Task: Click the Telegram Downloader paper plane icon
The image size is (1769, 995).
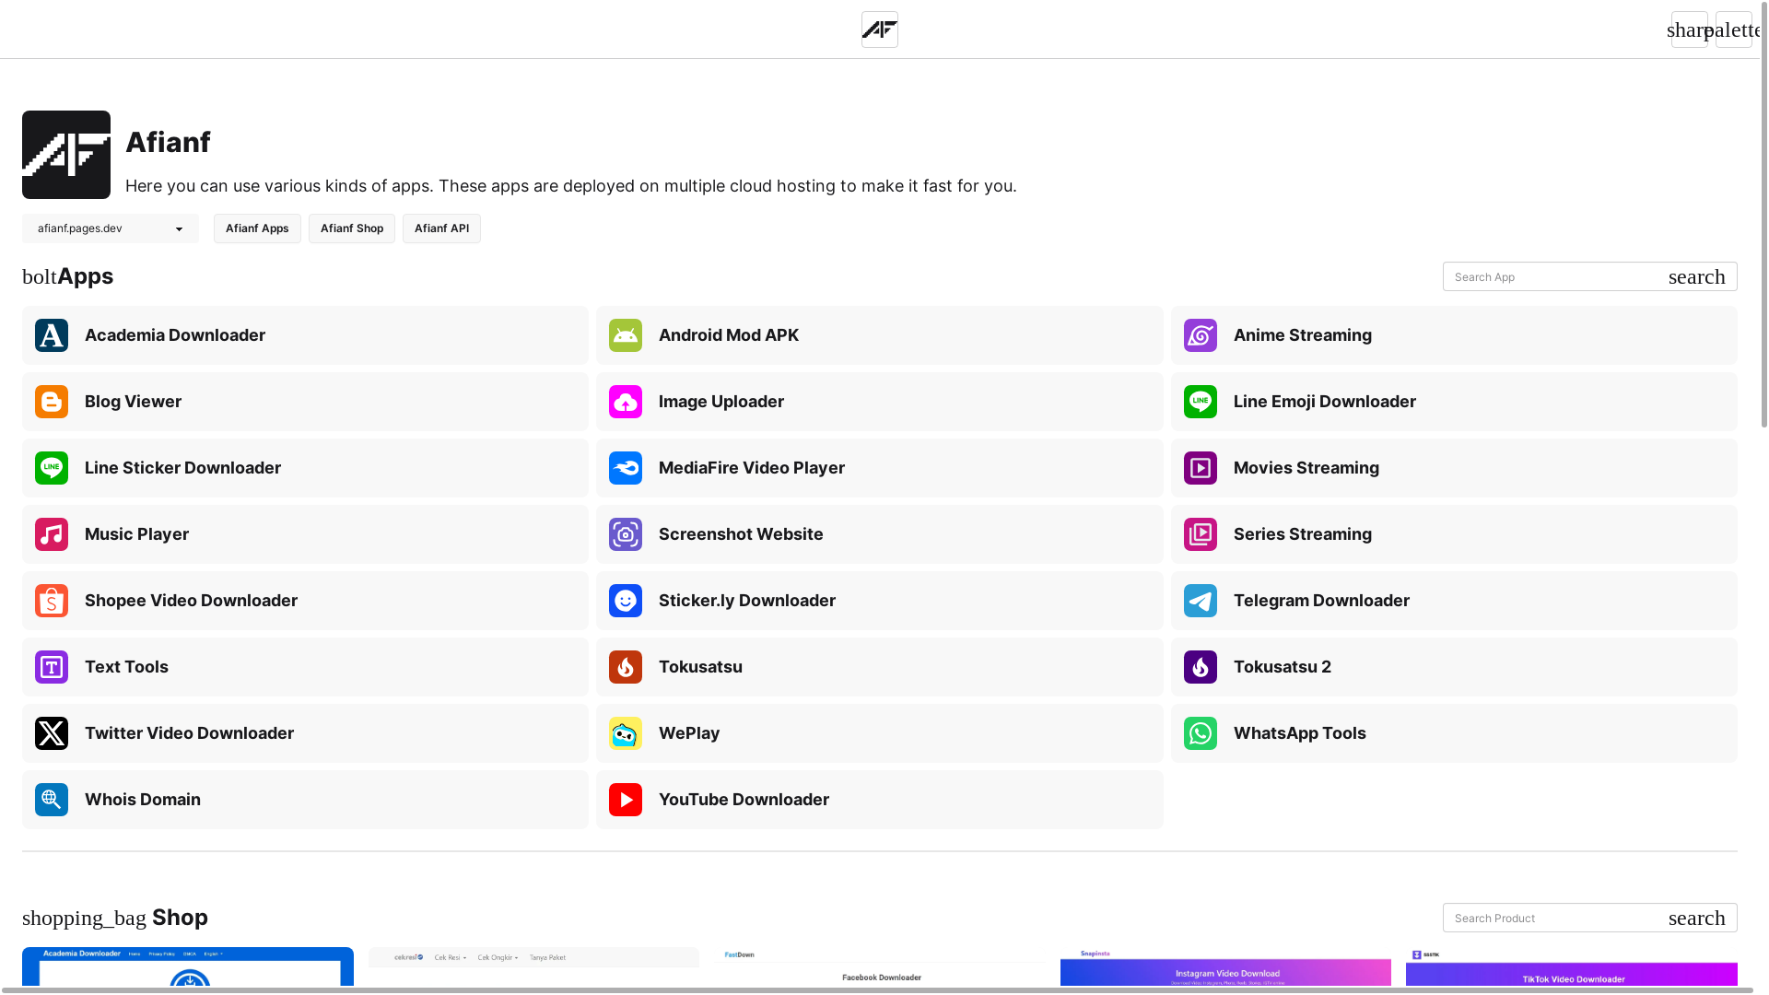Action: (1201, 601)
